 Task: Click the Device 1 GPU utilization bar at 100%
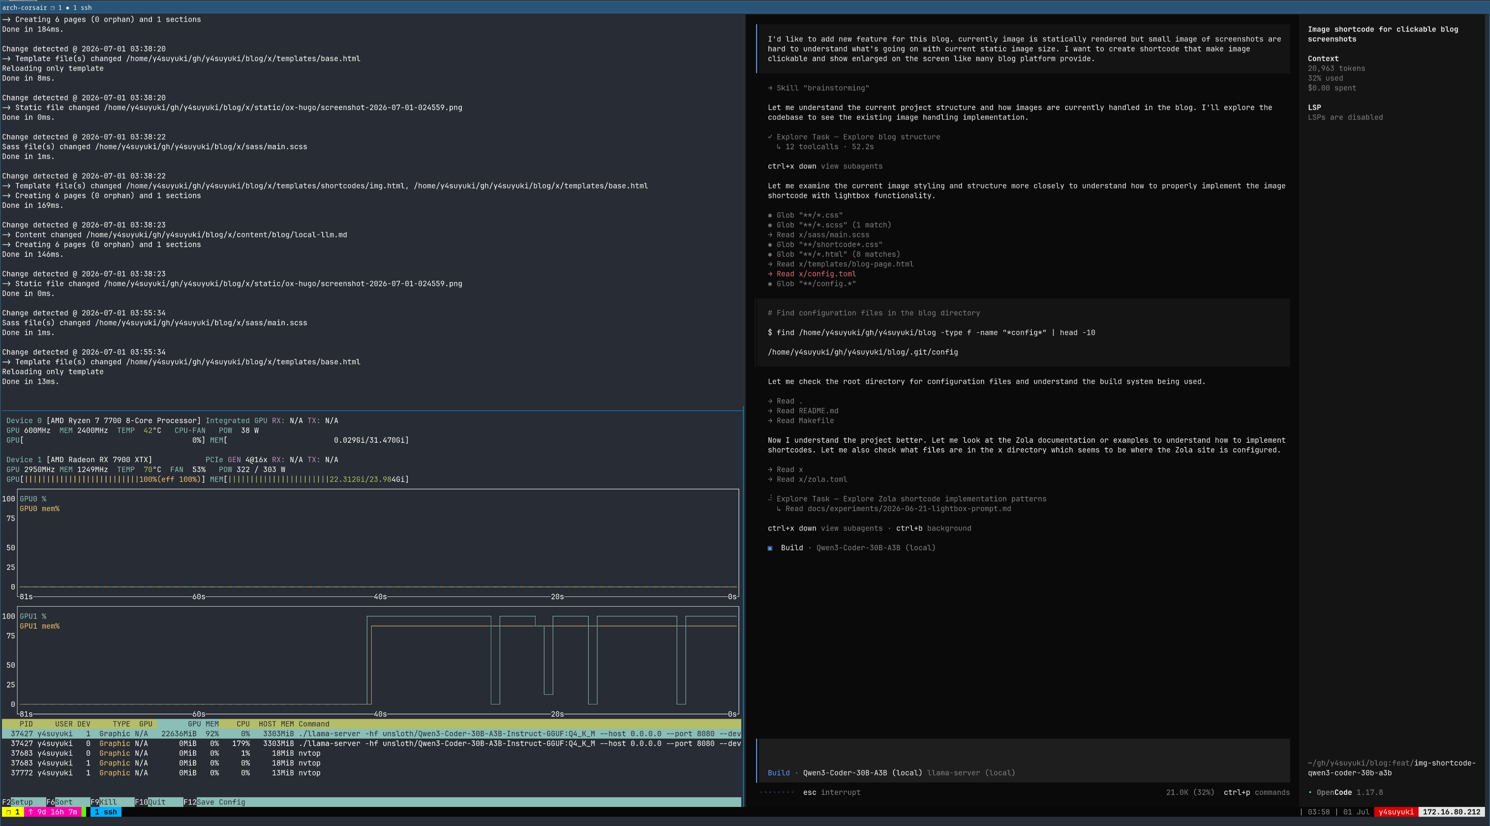pyautogui.click(x=106, y=480)
